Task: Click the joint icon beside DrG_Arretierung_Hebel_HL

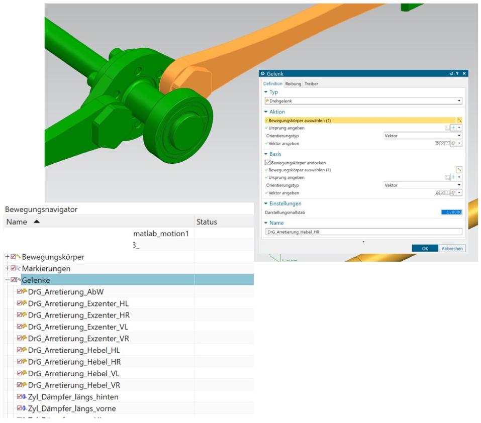Action: pyautogui.click(x=25, y=350)
